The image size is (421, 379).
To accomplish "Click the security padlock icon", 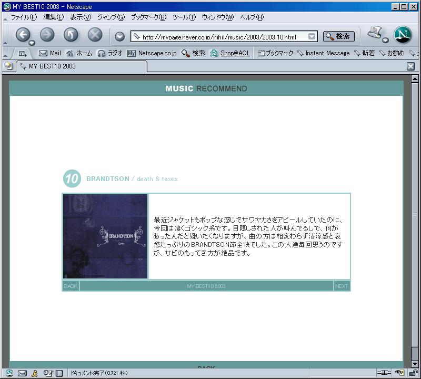I will tap(413, 373).
